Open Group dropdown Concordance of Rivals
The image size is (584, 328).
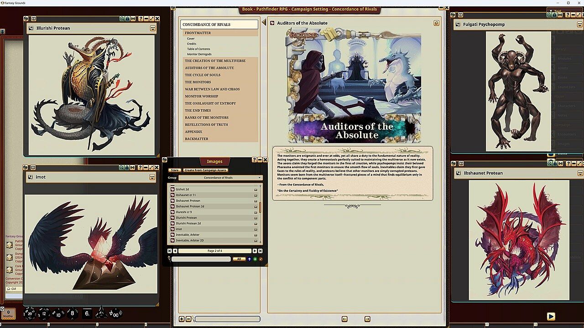(221, 178)
